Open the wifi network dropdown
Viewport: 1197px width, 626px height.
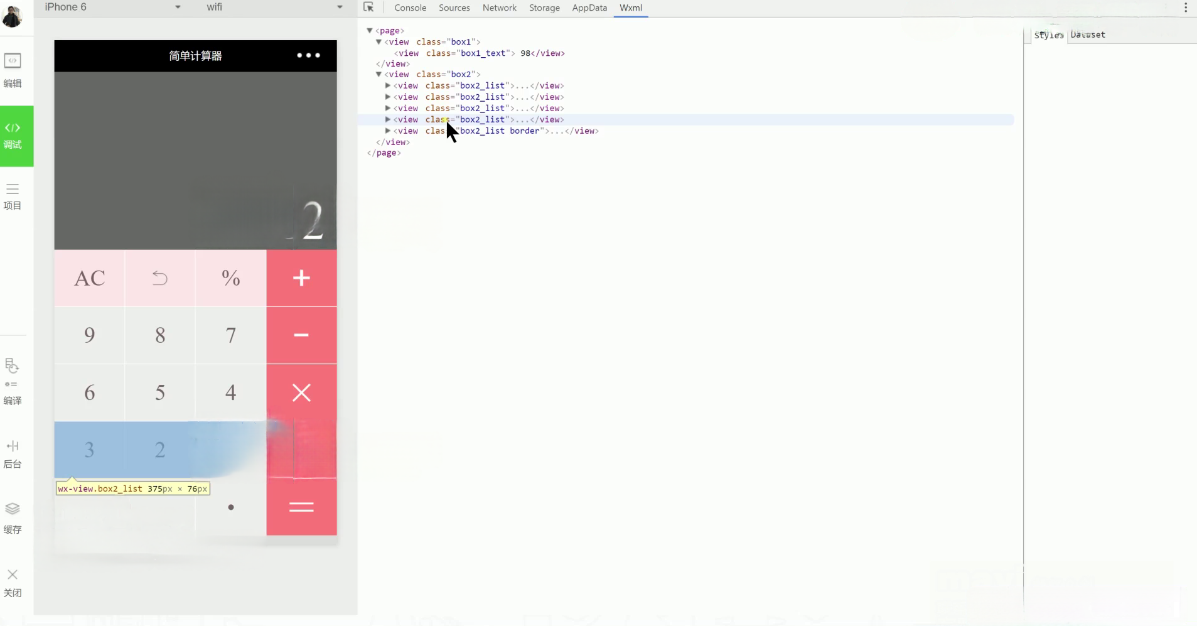[x=274, y=8]
